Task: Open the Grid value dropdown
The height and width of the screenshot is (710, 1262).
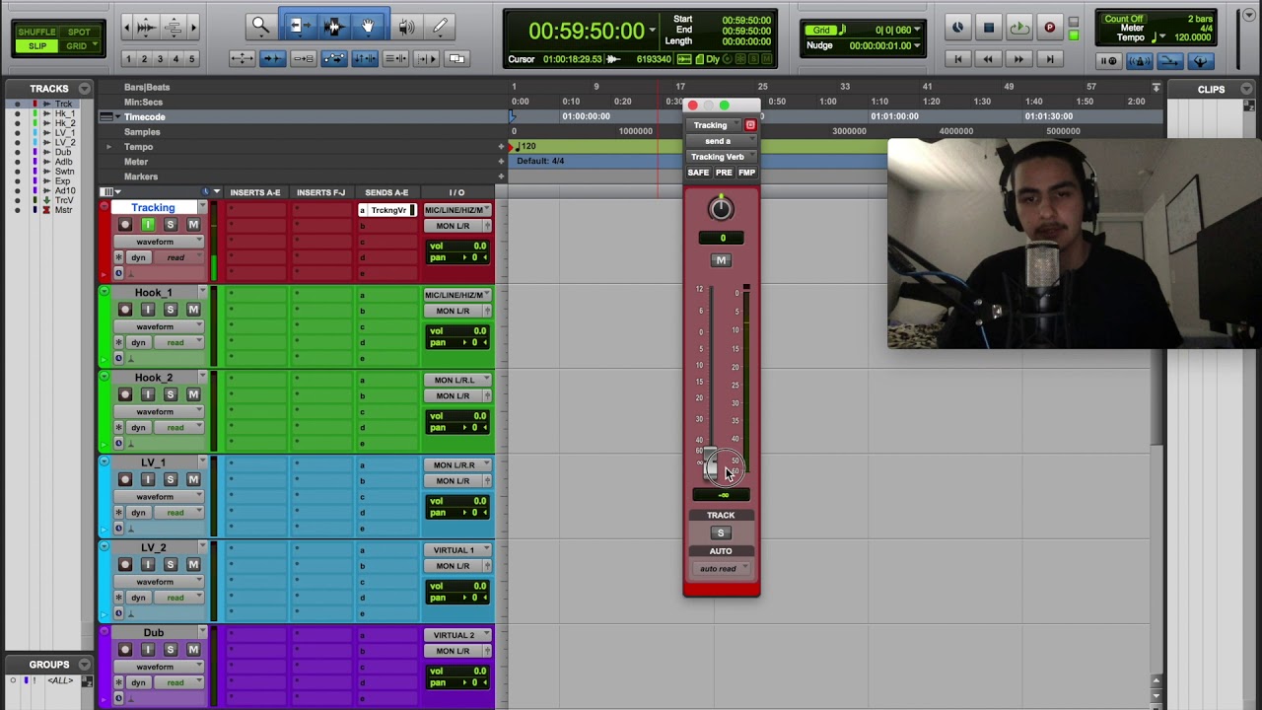Action: (917, 31)
